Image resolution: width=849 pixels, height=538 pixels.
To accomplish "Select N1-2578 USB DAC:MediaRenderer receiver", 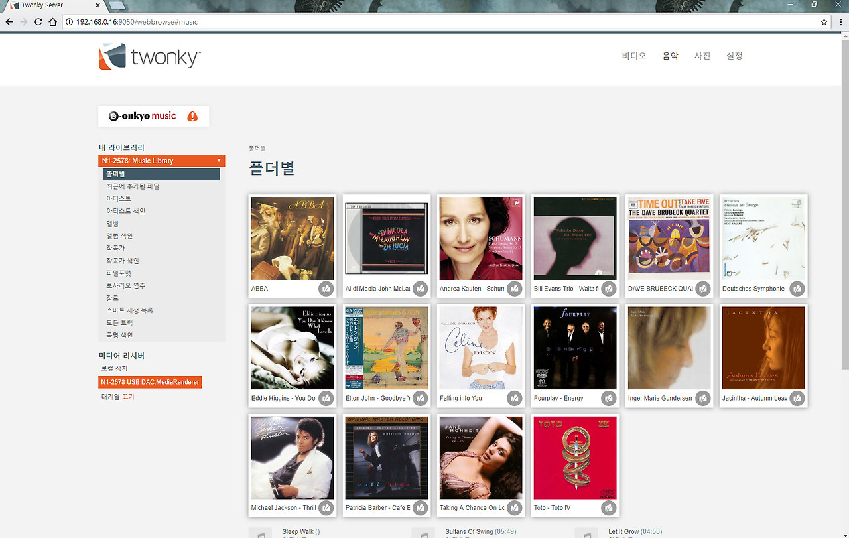I will click(150, 382).
